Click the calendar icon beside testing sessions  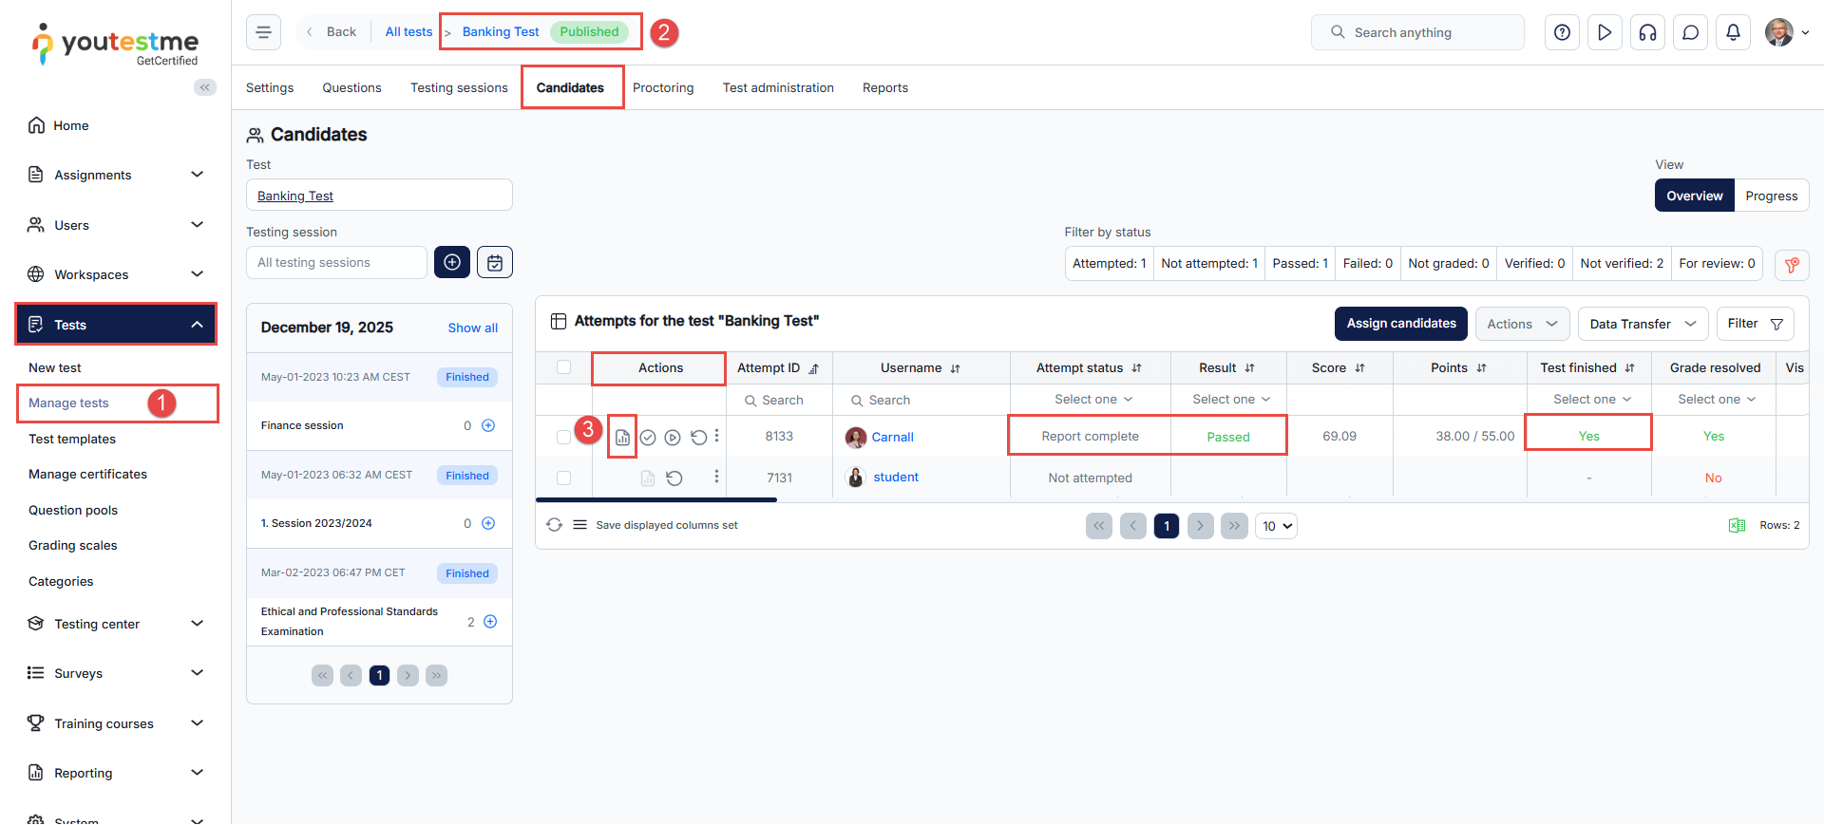[495, 263]
